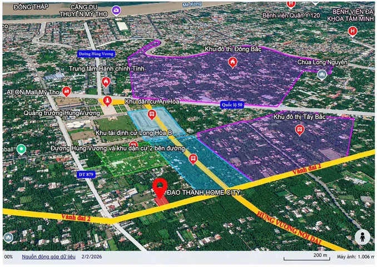Click the Trung tâm Hành chính Tỉnh label
Screen dimensions: 377x267
pos(107,68)
